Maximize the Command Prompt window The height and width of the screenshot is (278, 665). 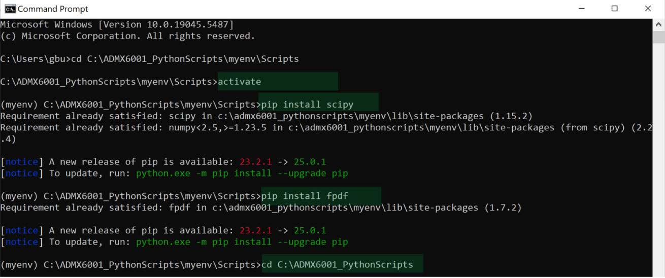tap(614, 9)
